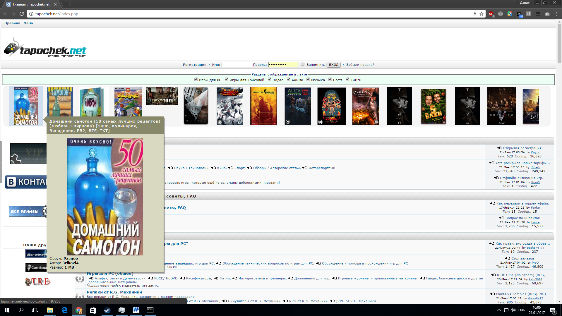The height and width of the screenshot is (316, 562).
Task: Open Microsoft Word from the taskbar
Action: [136, 310]
